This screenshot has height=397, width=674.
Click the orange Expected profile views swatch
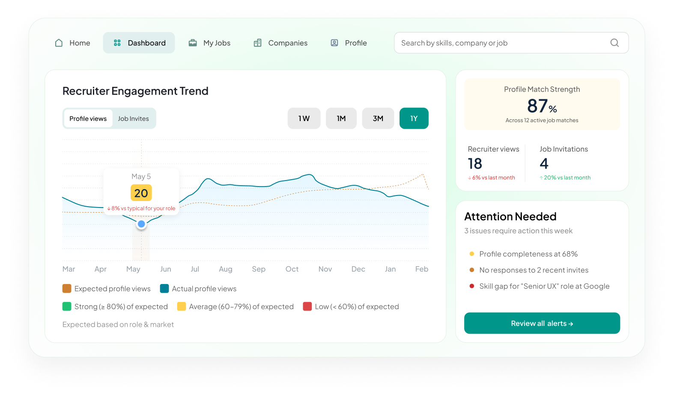pos(67,289)
